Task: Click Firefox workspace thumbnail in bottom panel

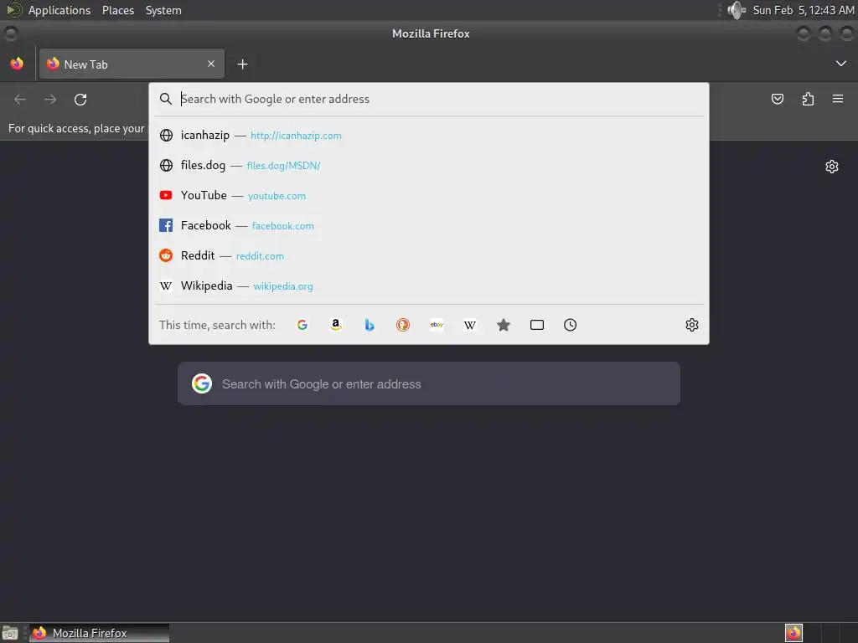Action: point(793,633)
